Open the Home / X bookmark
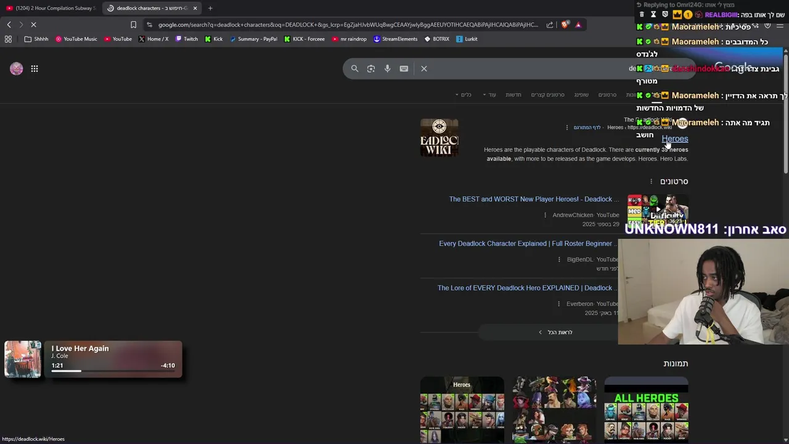The image size is (789, 444). coord(153,39)
